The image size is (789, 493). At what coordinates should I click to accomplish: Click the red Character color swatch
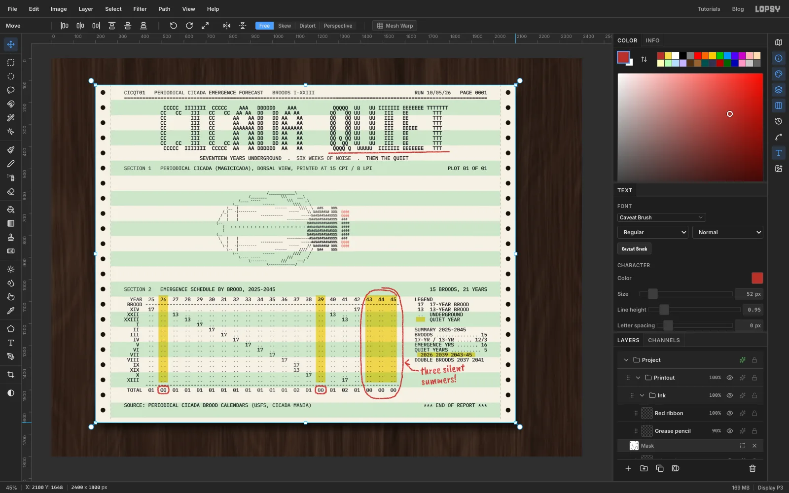point(757,278)
